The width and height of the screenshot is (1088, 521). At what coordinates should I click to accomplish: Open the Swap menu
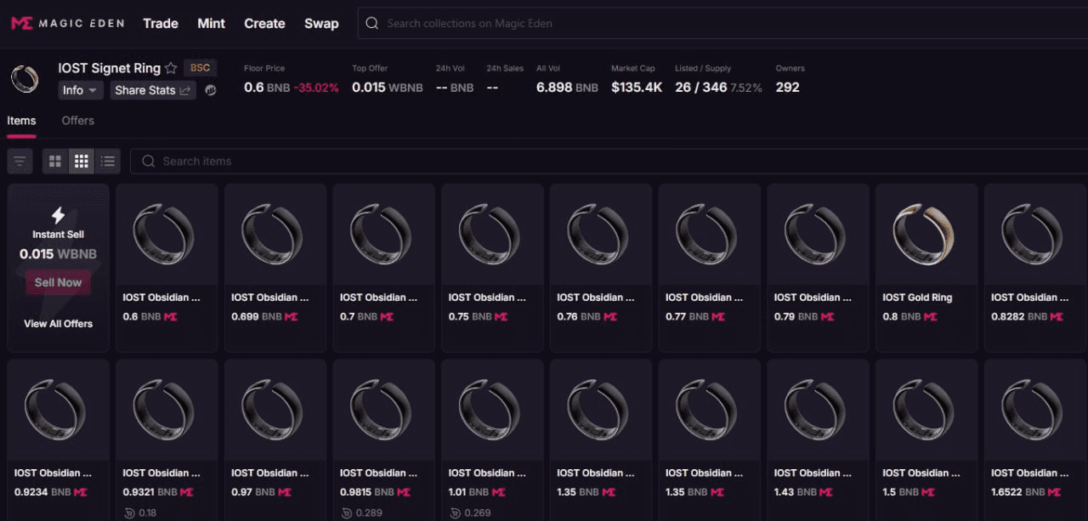tap(321, 23)
